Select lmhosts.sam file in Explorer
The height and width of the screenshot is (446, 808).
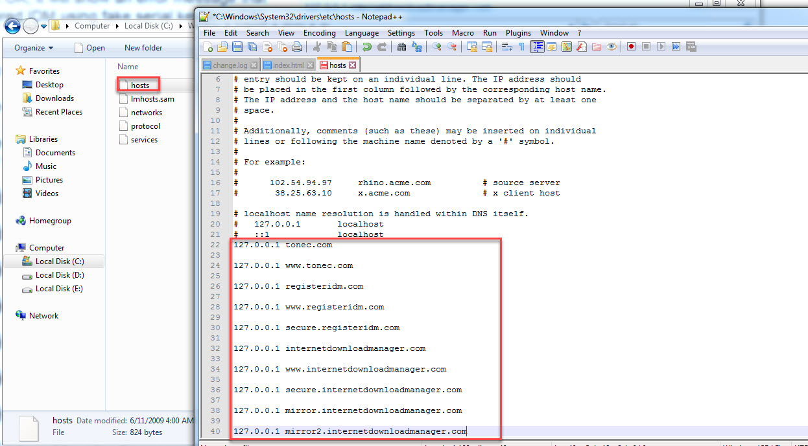[148, 99]
